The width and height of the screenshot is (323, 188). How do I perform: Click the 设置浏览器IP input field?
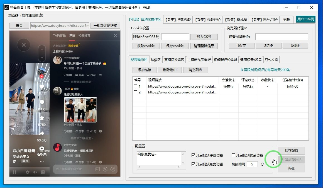(282, 37)
